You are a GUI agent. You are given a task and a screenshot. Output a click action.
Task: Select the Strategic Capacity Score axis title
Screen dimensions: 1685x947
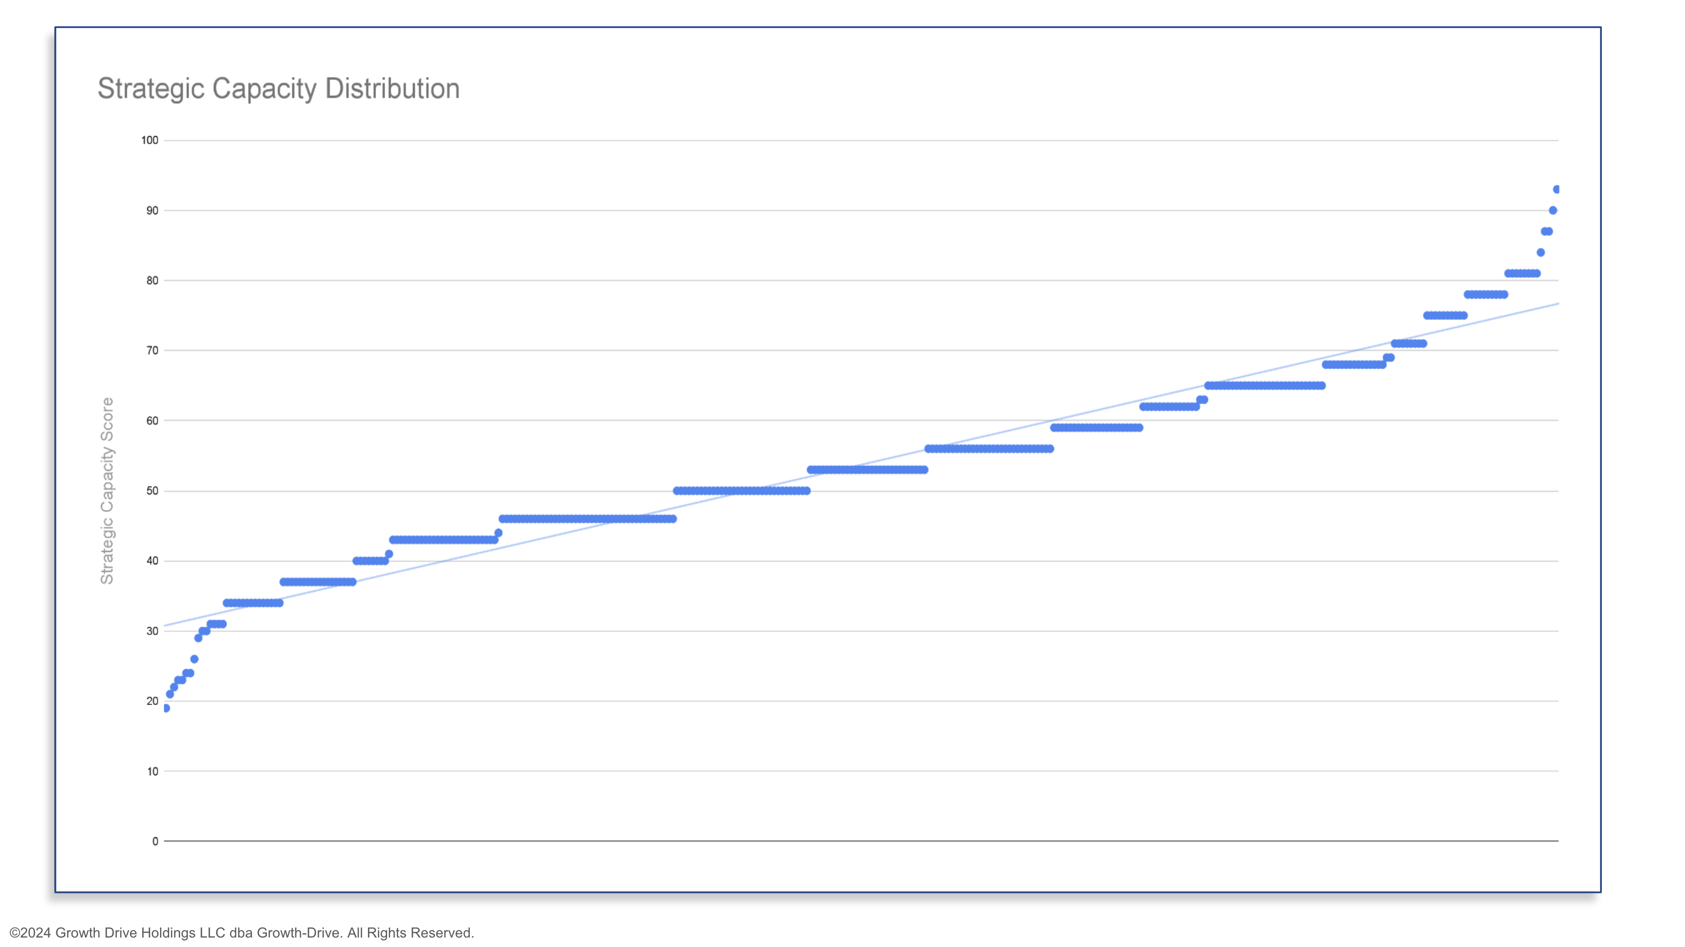point(106,490)
